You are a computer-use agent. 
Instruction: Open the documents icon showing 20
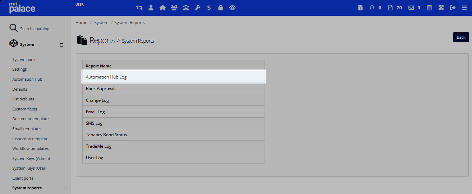390,8
